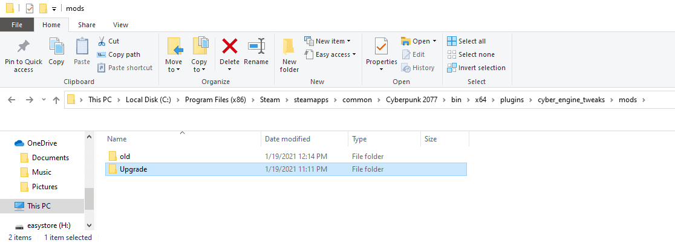Image resolution: width=675 pixels, height=243 pixels.
Task: Navigate to This PC in address bar
Action: point(100,100)
